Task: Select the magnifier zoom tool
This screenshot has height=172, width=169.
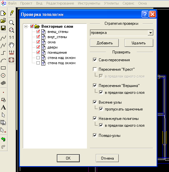Action: pyautogui.click(x=11, y=22)
